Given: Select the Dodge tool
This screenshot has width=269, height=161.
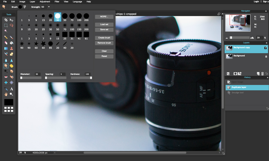Looking at the screenshot, I should click(6, 71).
